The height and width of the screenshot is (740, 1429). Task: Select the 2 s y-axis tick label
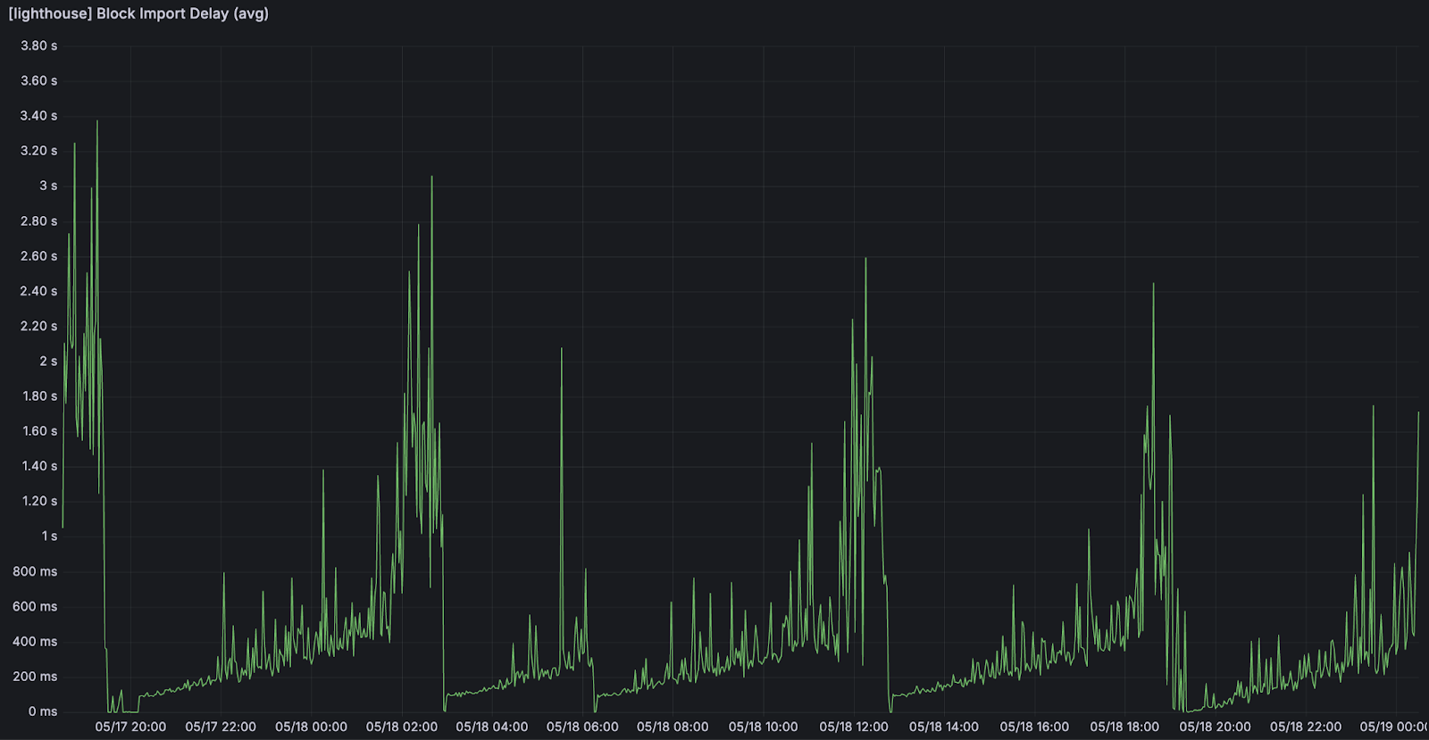pyautogui.click(x=47, y=361)
